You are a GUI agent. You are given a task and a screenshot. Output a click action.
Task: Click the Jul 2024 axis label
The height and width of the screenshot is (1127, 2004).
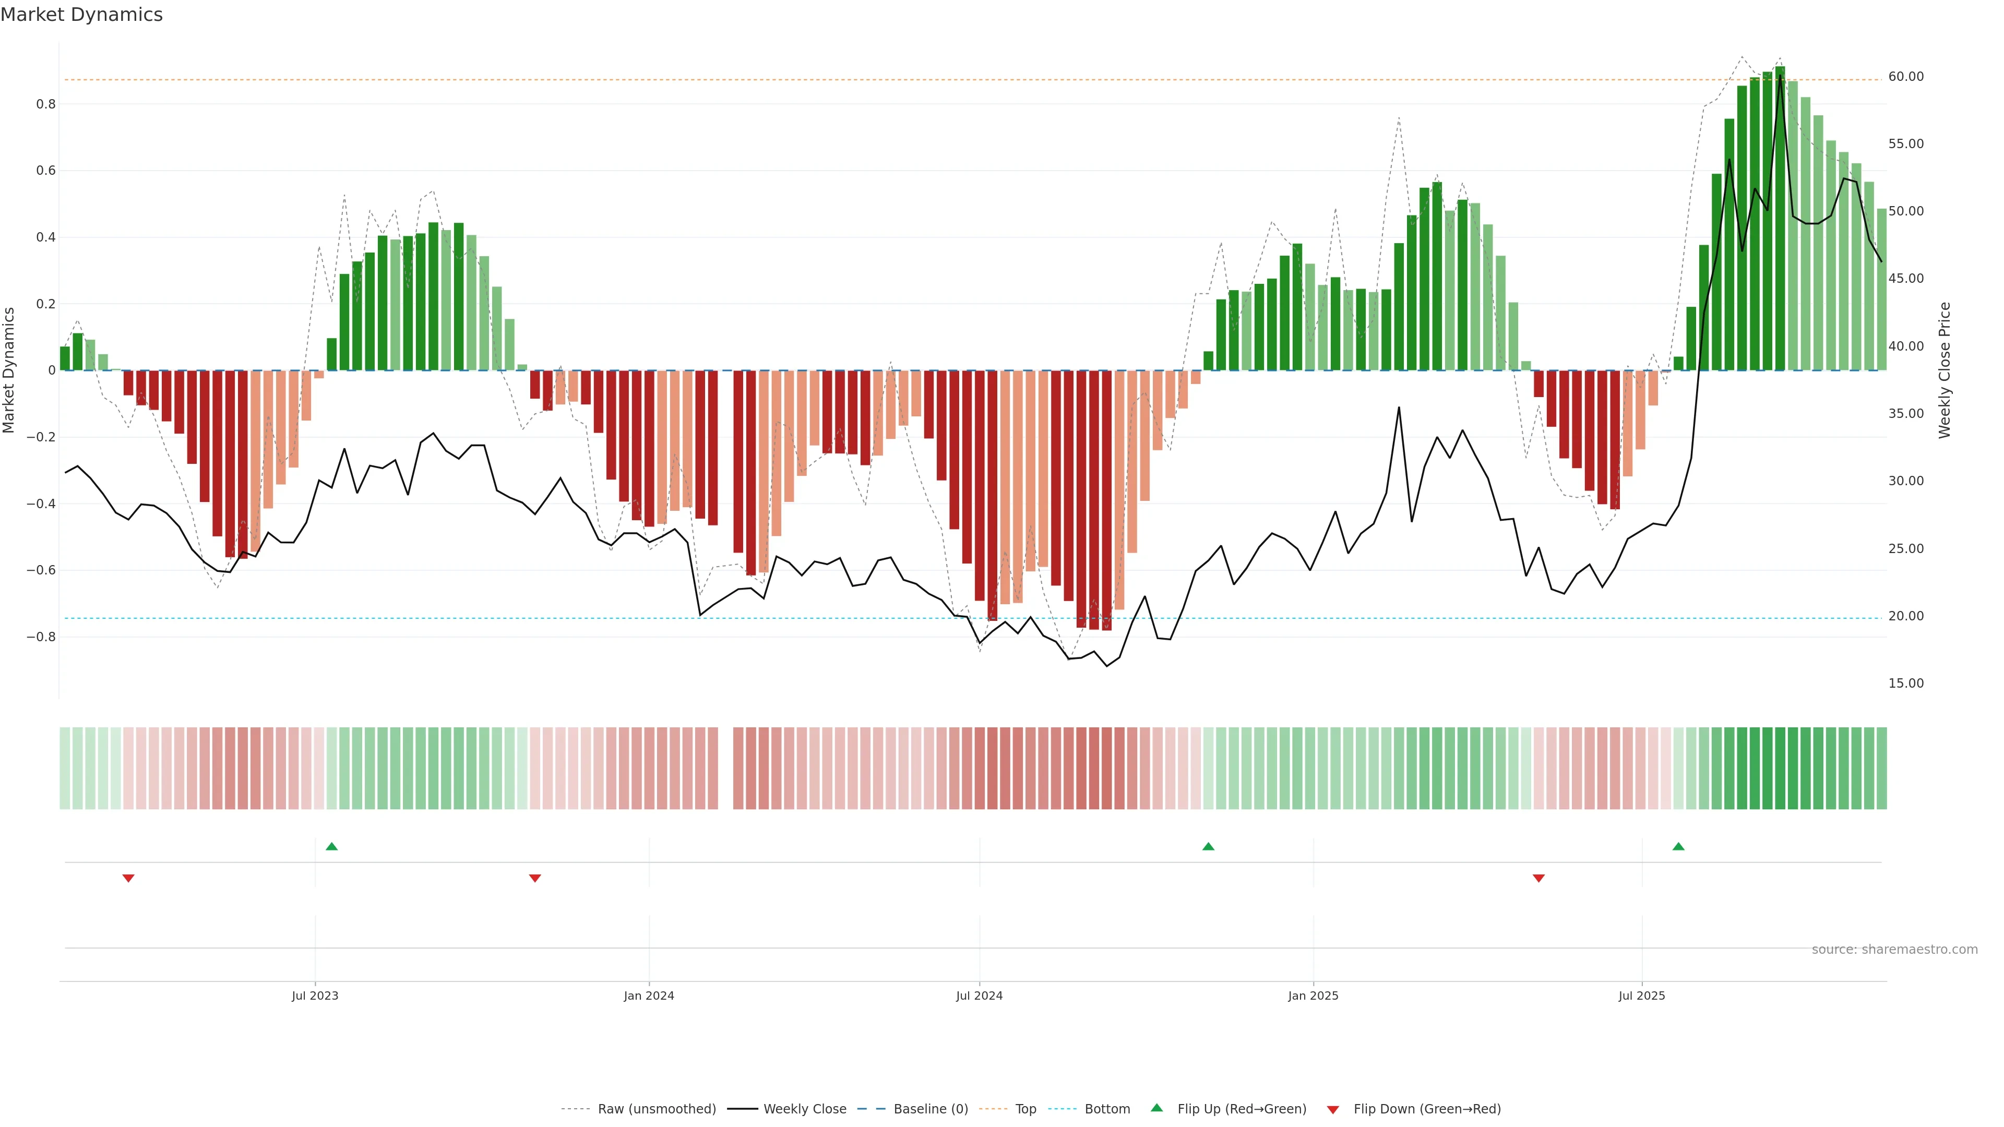click(x=979, y=996)
